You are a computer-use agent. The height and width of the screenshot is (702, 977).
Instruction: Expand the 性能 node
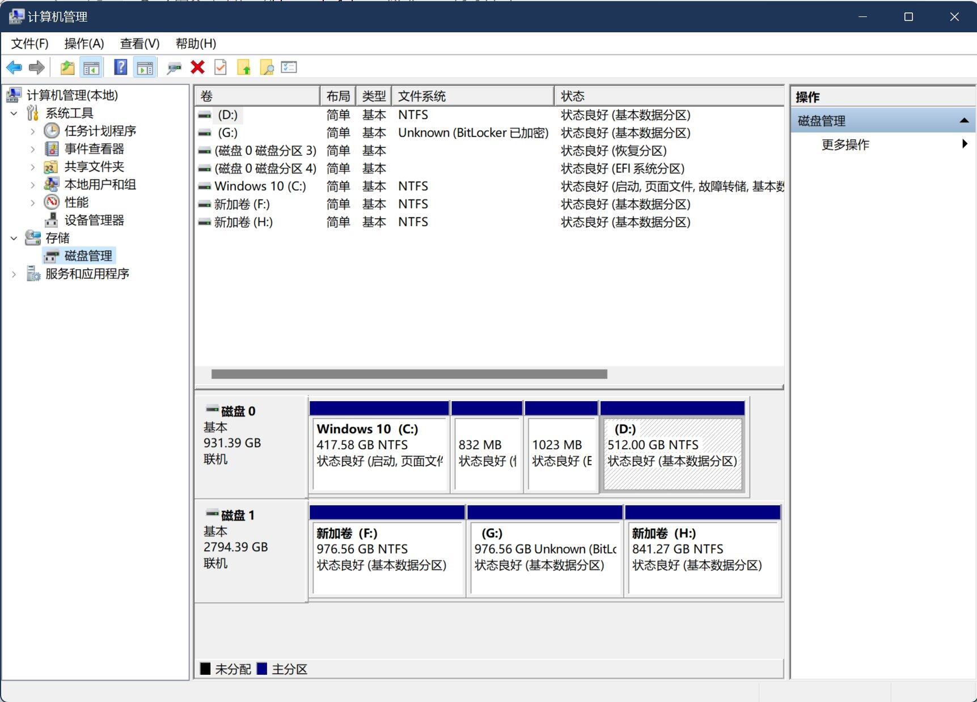click(32, 202)
